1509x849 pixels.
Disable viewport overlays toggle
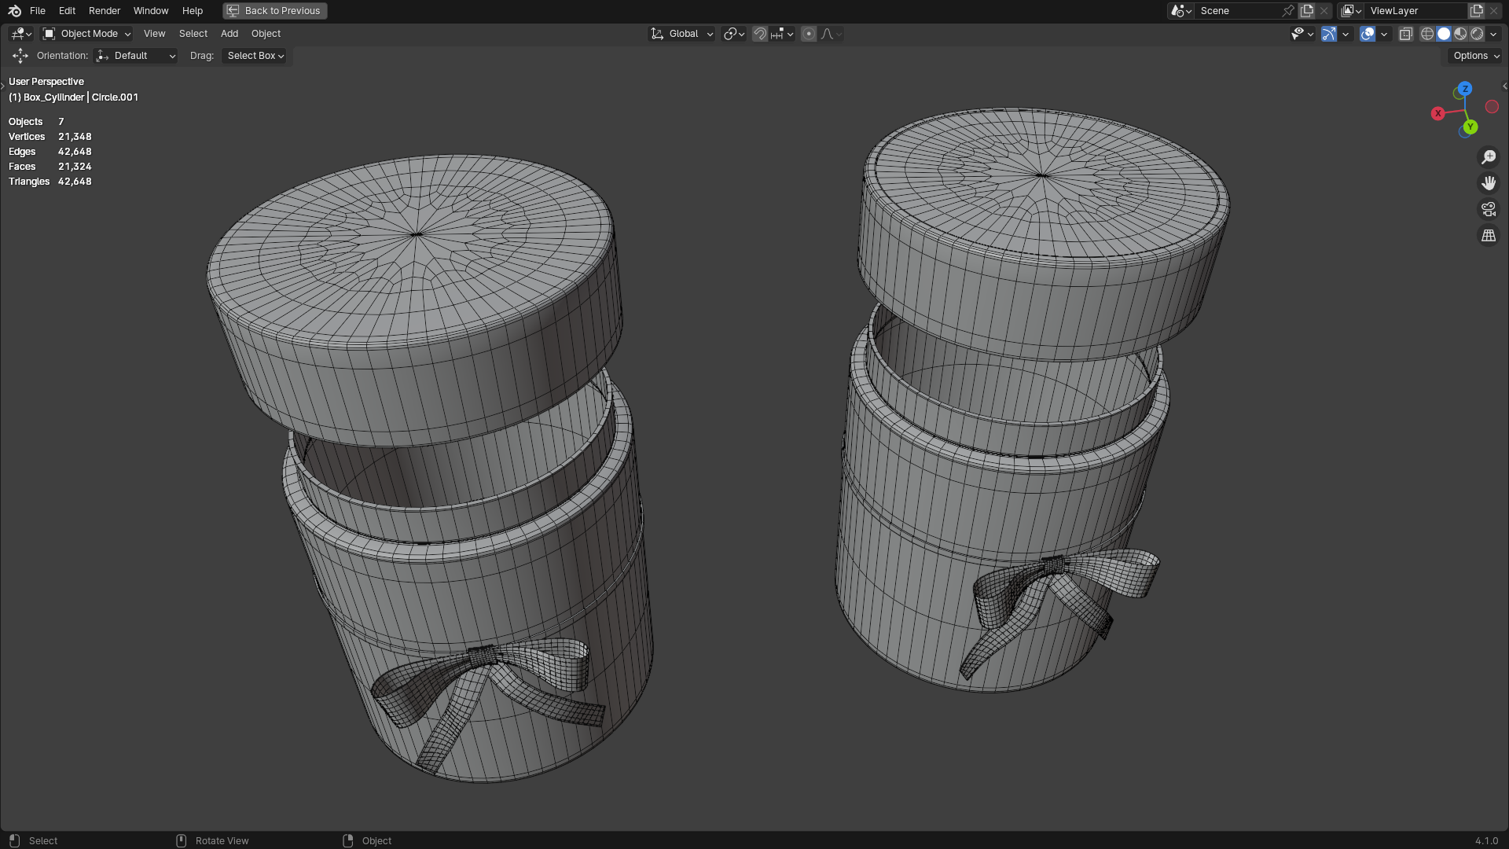click(x=1368, y=34)
